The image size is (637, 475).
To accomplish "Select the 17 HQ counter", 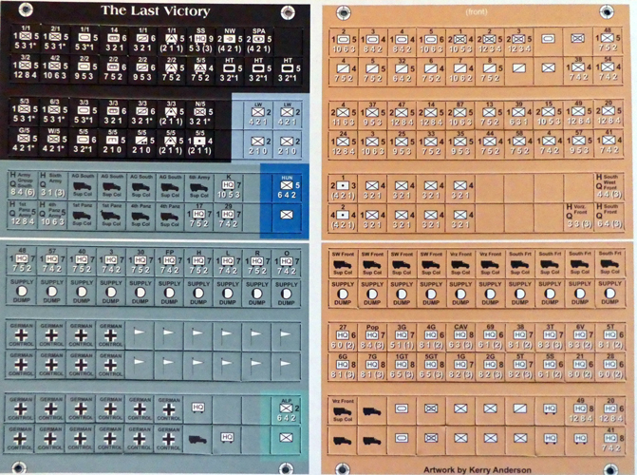I will (199, 216).
